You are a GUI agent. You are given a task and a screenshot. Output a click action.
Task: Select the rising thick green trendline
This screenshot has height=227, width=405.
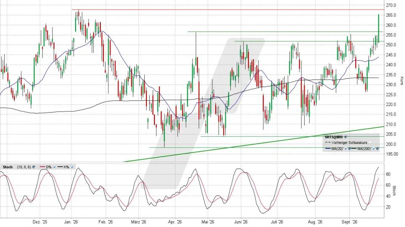coord(254,144)
